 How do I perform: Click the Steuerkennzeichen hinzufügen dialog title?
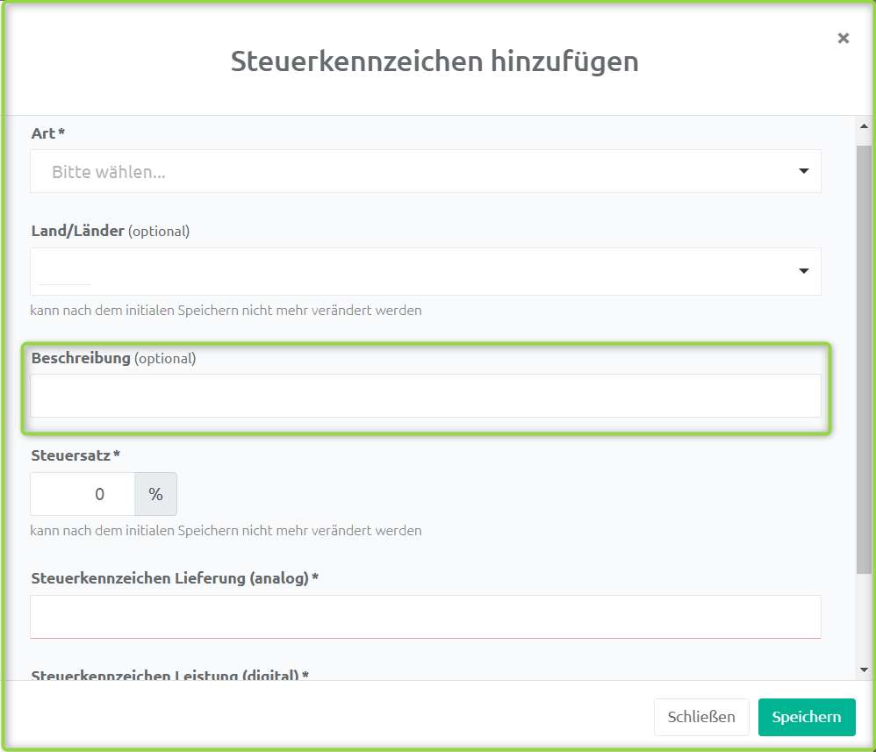click(434, 61)
